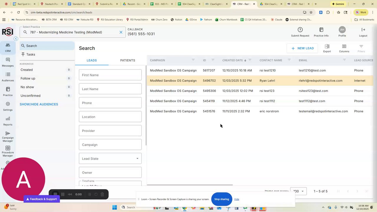Focus the First Name field
The height and width of the screenshot is (212, 377).
(110, 75)
